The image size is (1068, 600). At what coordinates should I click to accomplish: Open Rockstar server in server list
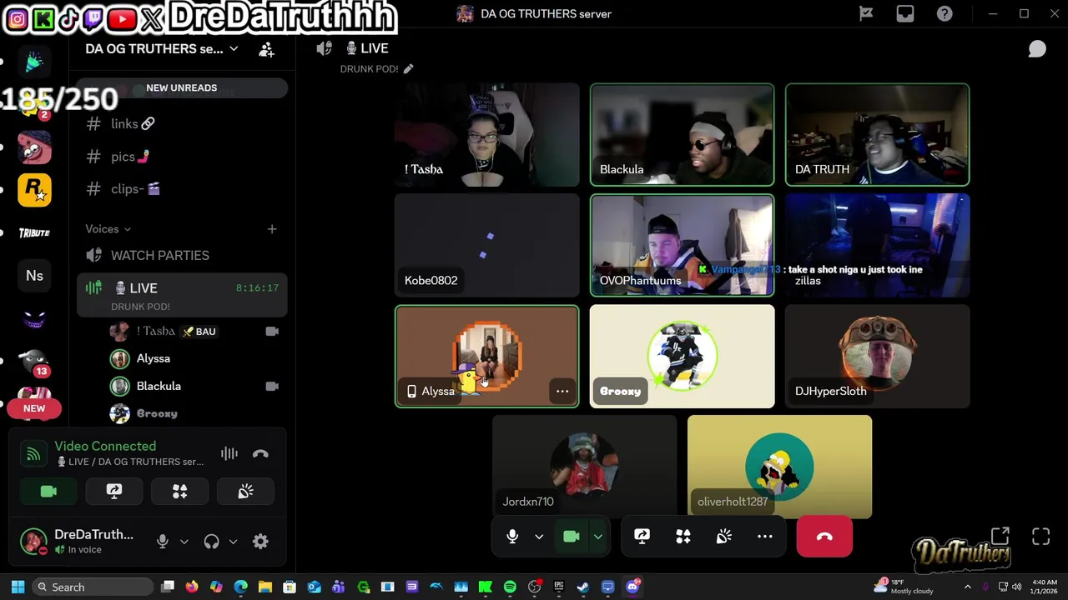click(x=34, y=190)
